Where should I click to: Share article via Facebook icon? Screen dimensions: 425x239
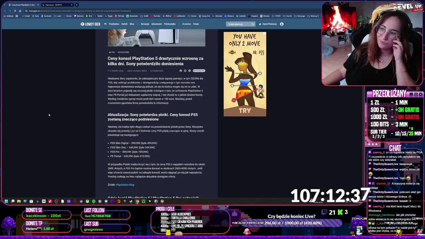(181, 71)
